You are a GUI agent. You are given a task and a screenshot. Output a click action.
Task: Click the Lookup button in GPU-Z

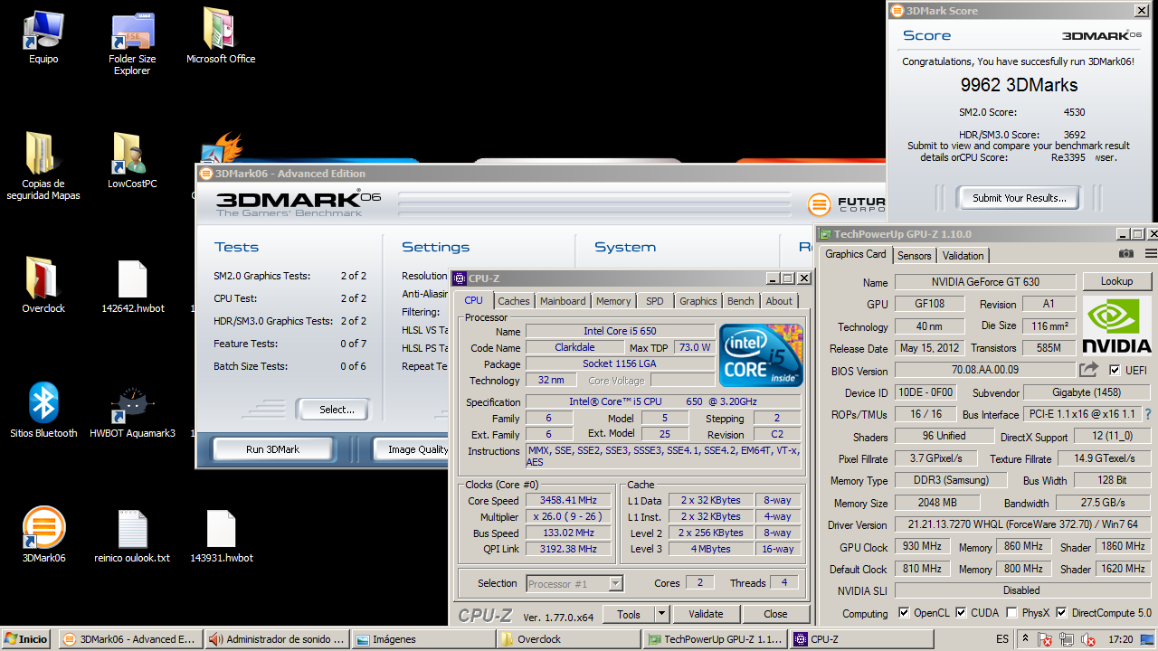[x=1116, y=282]
